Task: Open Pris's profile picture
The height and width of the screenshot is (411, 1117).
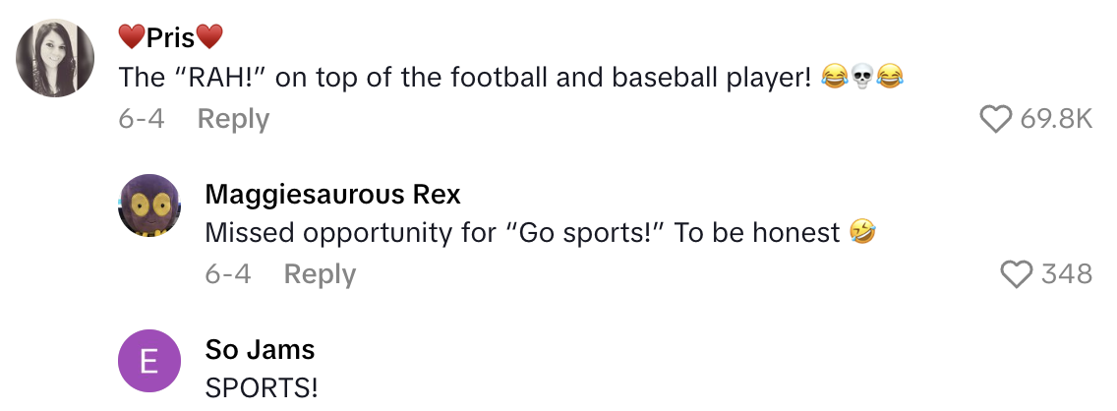Action: [55, 58]
